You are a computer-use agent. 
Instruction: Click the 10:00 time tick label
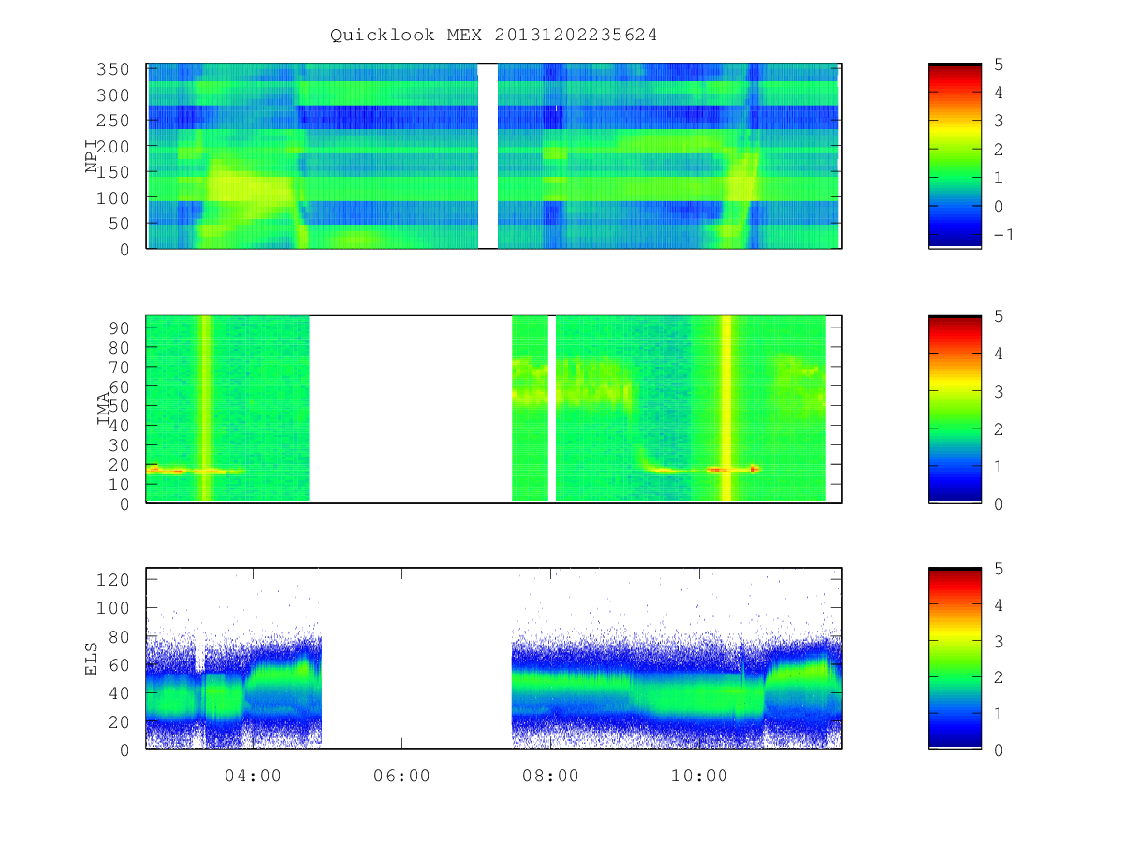point(699,777)
